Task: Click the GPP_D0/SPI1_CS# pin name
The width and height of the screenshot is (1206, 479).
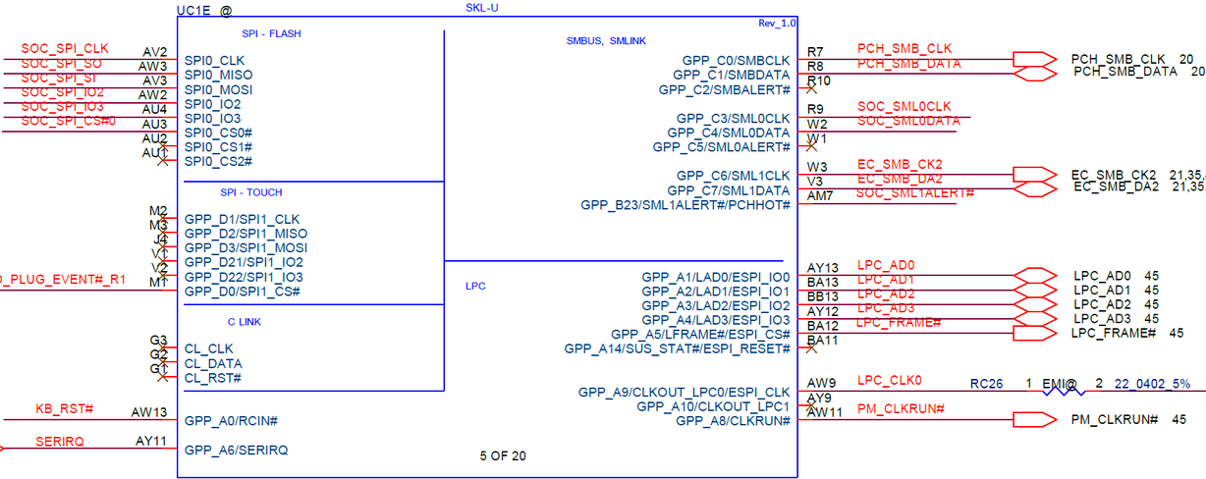Action: [x=242, y=292]
